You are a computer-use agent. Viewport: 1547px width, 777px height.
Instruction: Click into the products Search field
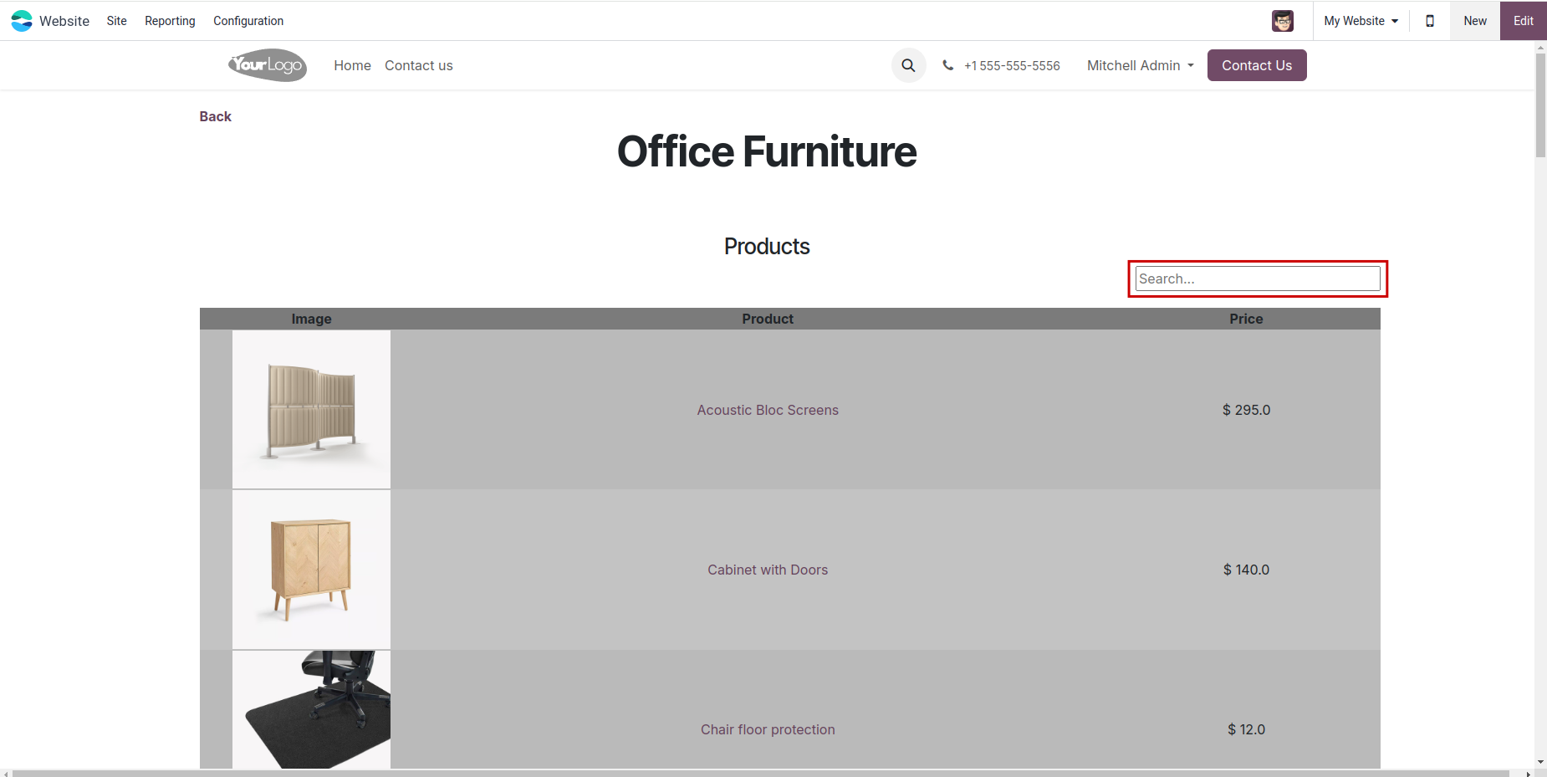1258,279
